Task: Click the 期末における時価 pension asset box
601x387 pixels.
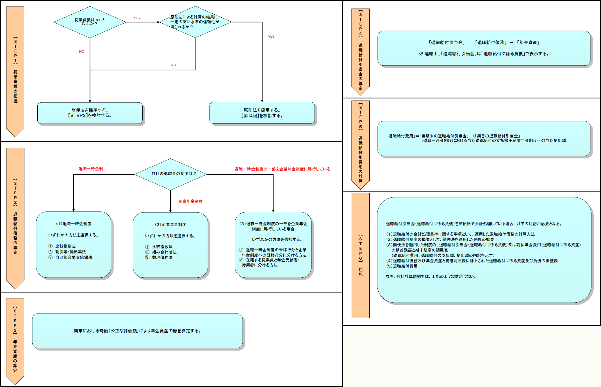Action: click(x=137, y=331)
